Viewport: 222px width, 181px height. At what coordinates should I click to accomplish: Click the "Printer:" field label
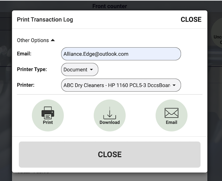click(x=26, y=85)
